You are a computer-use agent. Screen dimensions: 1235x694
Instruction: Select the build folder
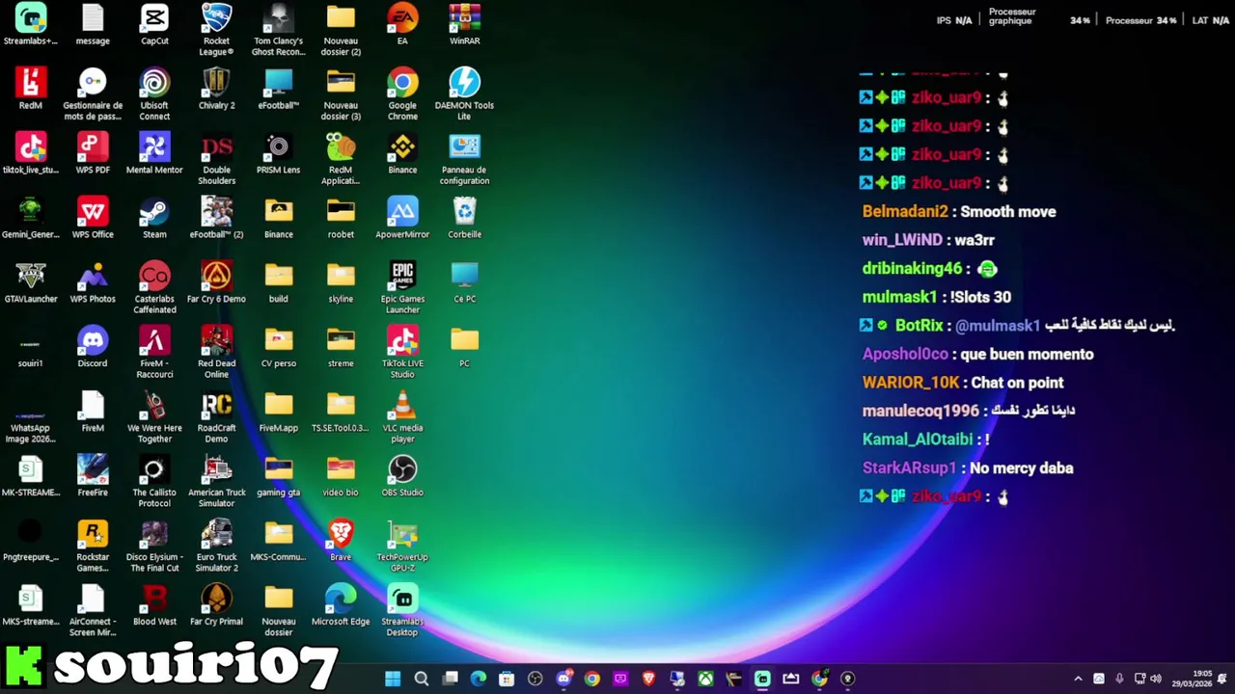(278, 282)
